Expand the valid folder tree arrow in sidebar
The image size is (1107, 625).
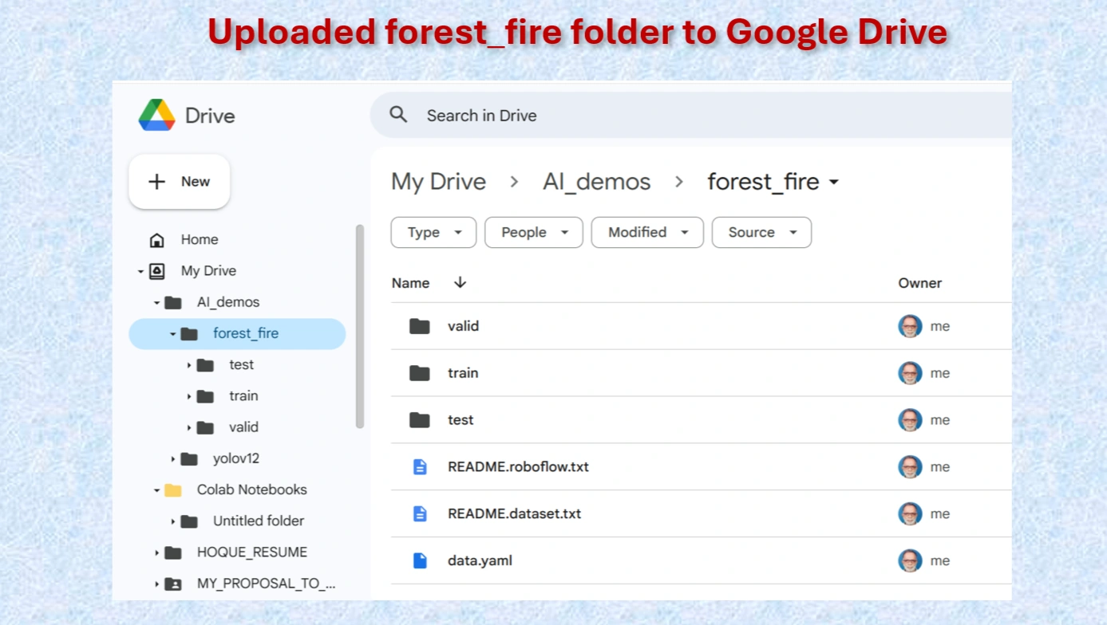(x=189, y=427)
